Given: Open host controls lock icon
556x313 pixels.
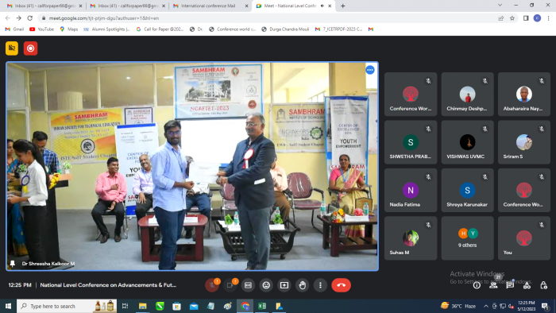Looking at the screenshot, I should pos(543,285).
